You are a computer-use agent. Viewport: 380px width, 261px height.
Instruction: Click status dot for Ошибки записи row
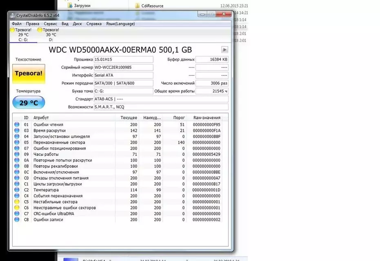point(17,219)
